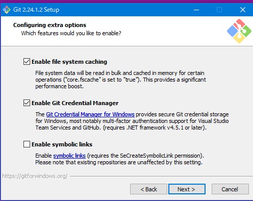The width and height of the screenshot is (253, 201).
Task: Click the core.fscache description paragraph
Action: click(120, 80)
